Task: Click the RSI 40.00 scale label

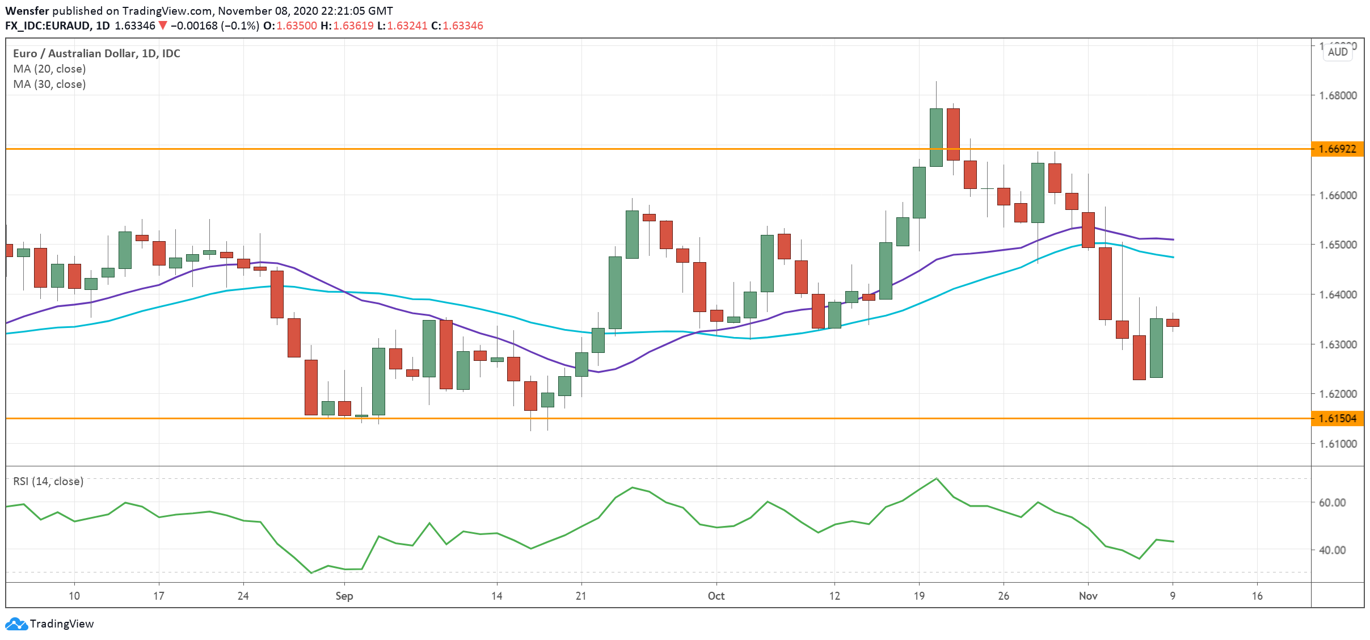Action: click(1332, 550)
